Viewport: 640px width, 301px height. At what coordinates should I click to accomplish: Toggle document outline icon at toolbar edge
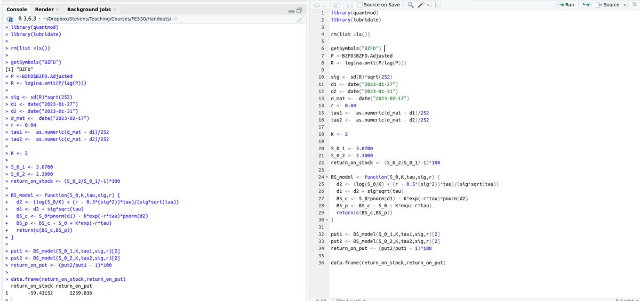click(635, 5)
